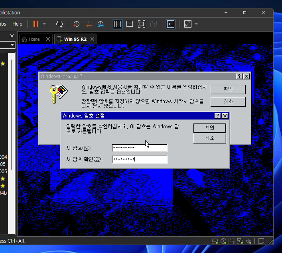Viewport: 282px width, 253px height.
Task: Close the Windows 암호 입력 dialog
Action: 247,76
